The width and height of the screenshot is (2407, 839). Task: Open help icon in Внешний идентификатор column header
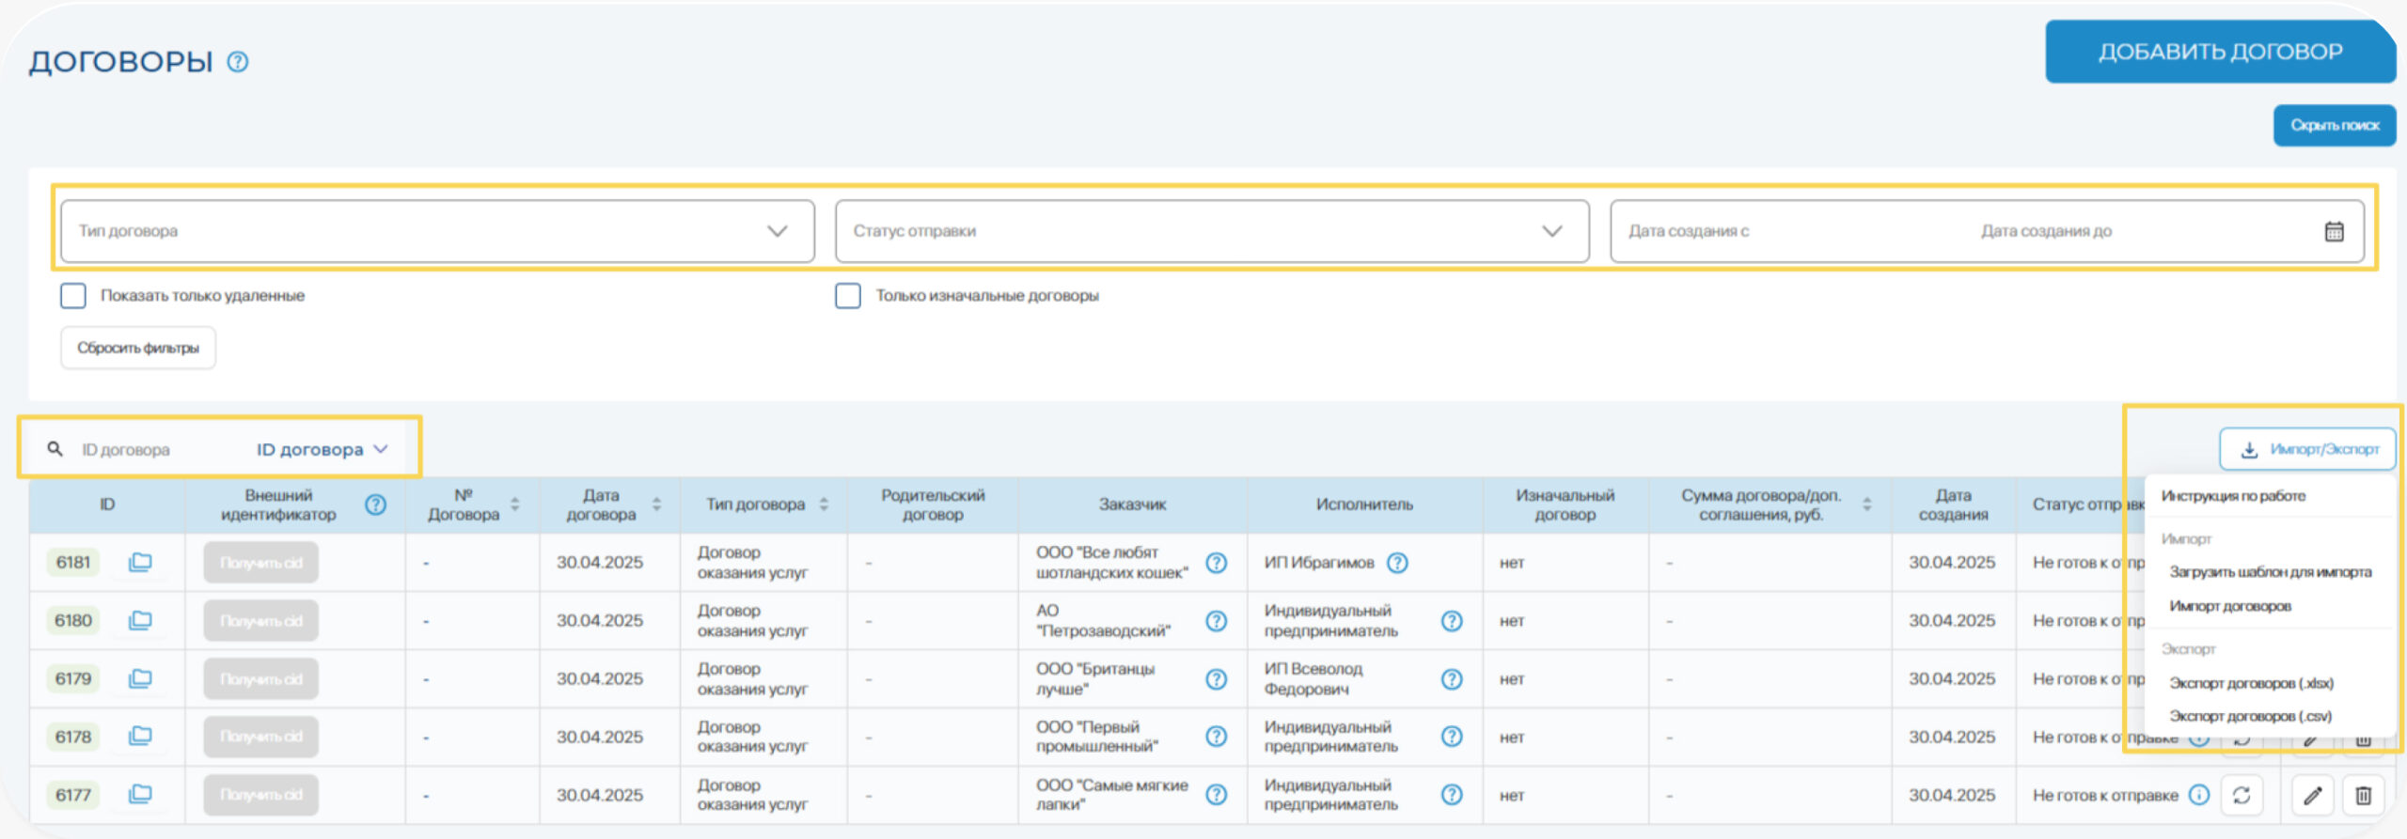pos(375,505)
